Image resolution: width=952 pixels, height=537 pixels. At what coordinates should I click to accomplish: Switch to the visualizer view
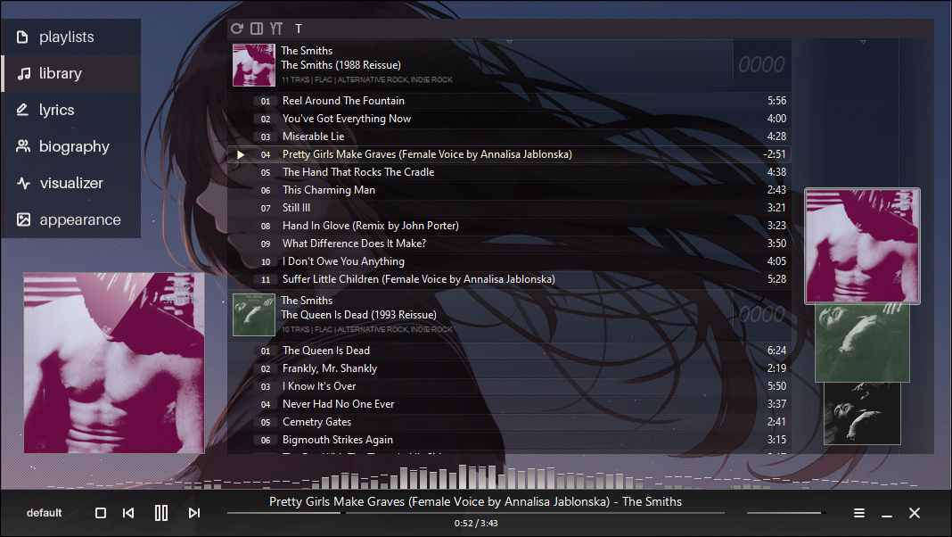click(x=71, y=183)
